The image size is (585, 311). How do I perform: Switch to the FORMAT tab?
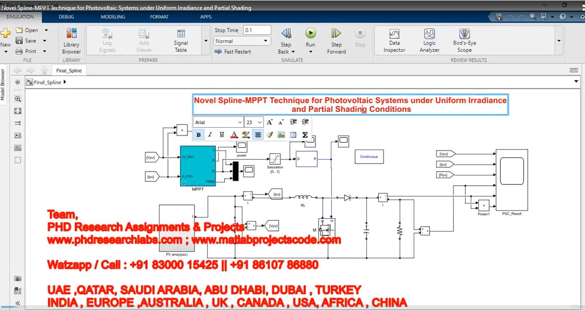[159, 17]
